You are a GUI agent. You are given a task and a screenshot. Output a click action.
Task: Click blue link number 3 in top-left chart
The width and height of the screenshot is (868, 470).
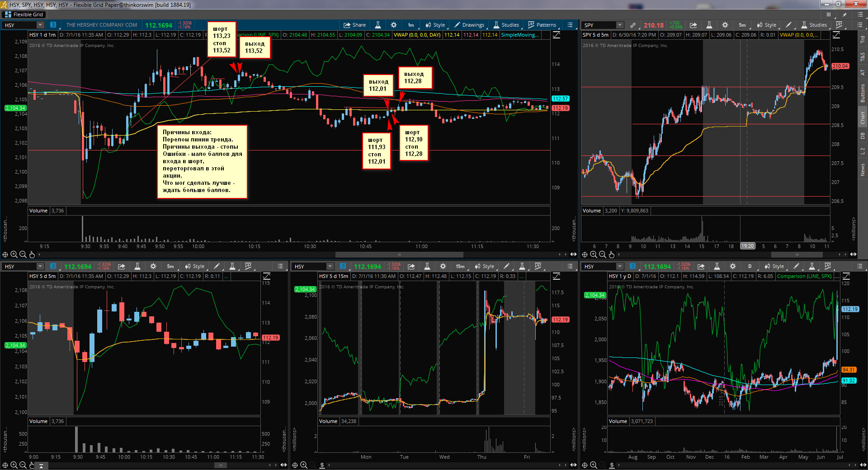click(x=53, y=25)
